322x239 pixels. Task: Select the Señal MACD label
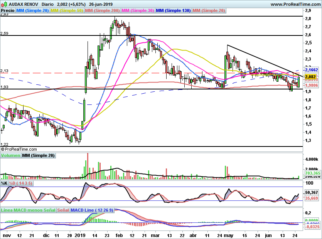click(63, 210)
